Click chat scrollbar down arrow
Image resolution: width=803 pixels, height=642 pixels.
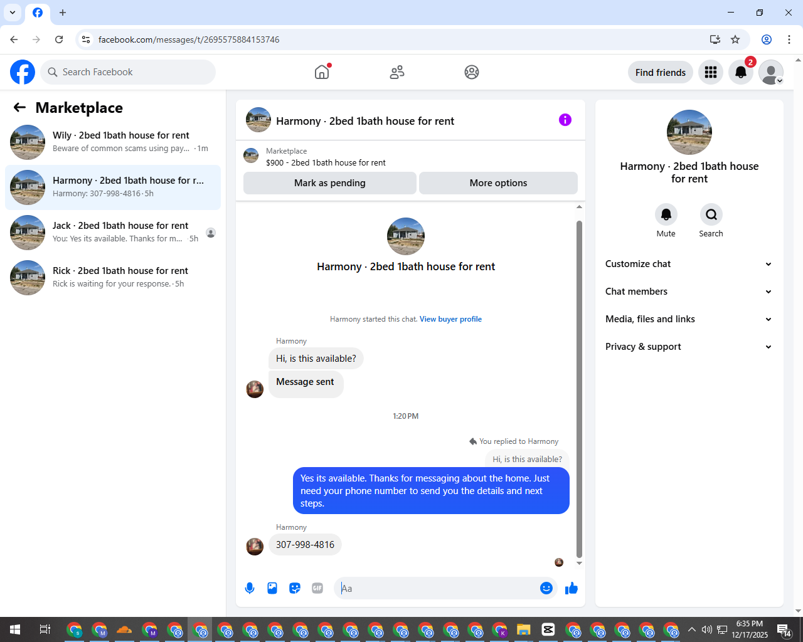(579, 563)
